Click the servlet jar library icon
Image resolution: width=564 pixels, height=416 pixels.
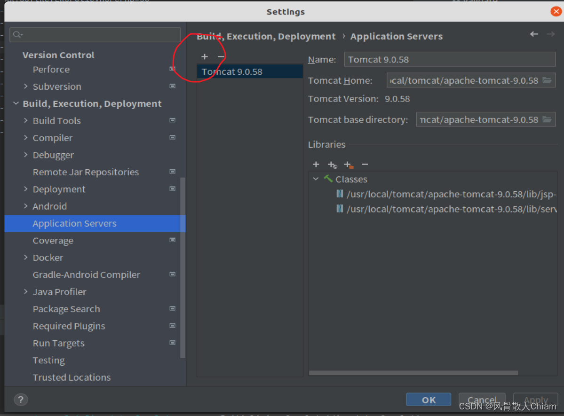(340, 209)
